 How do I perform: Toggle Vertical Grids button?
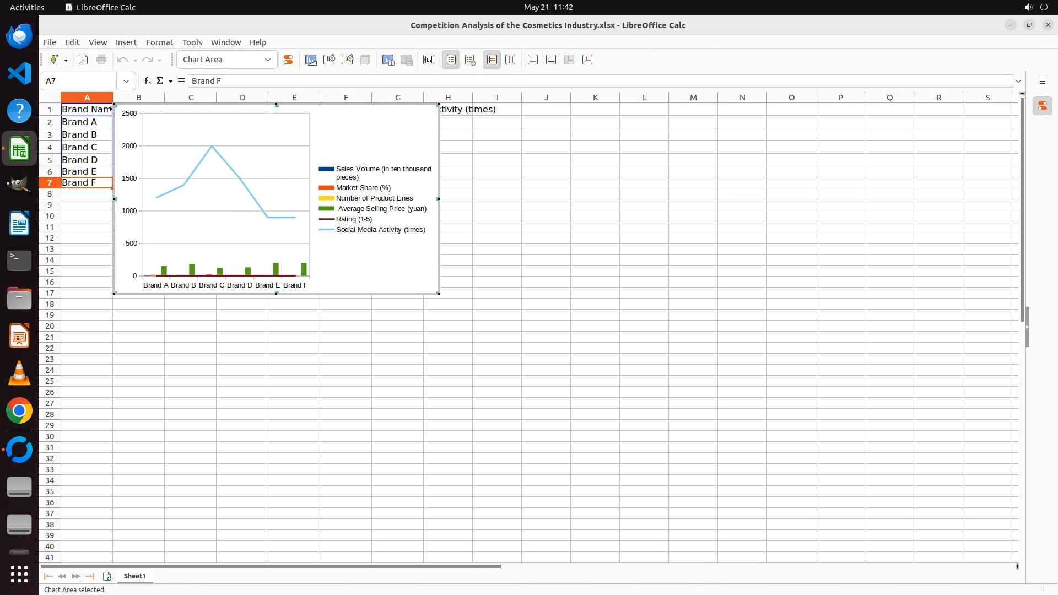coord(510,59)
